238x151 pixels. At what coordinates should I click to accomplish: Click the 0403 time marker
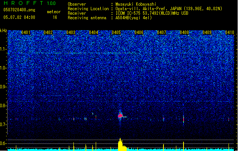point(71,32)
